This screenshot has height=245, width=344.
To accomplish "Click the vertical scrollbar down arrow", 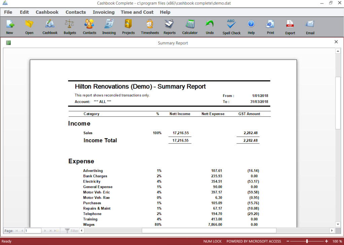I will pos(338,224).
